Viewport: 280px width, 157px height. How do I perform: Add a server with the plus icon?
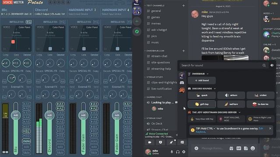[137, 21]
